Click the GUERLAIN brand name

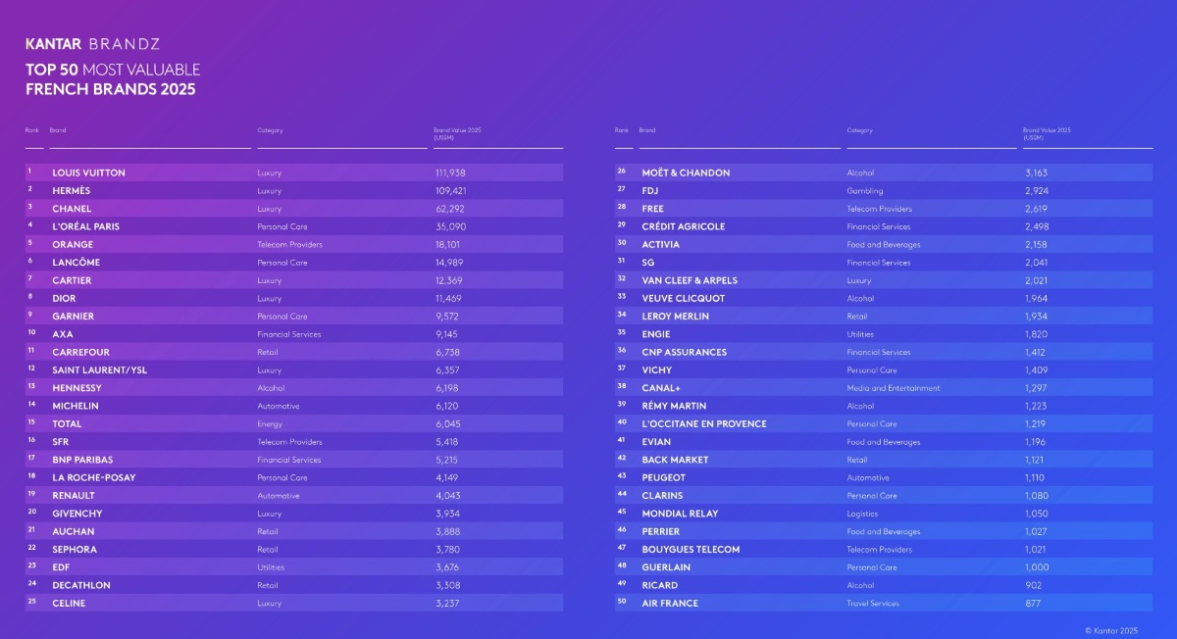coord(666,566)
